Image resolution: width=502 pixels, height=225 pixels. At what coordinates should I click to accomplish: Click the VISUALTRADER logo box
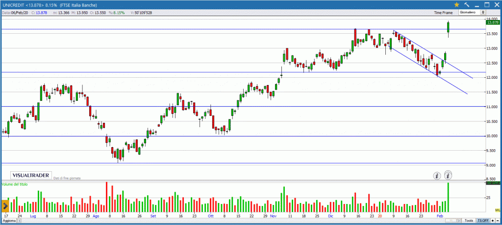(31, 175)
